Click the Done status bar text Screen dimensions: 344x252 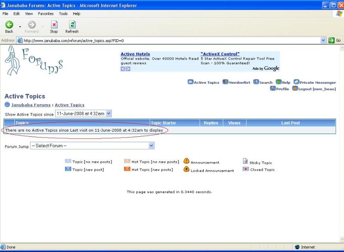pos(11,247)
